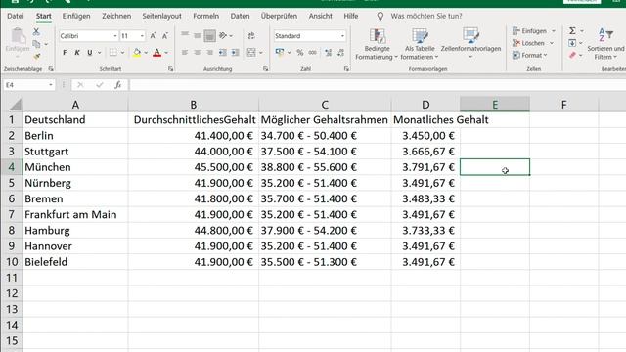Toggle bold F formatting
The width and height of the screenshot is (626, 352).
pyautogui.click(x=65, y=52)
